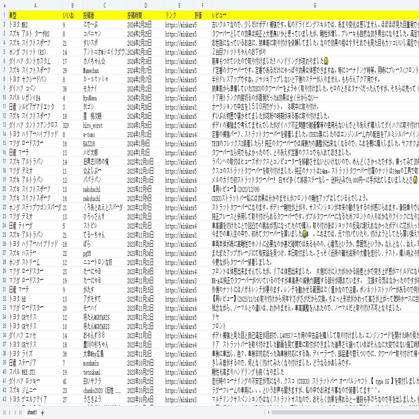Viewport: 419px width, 419px height.
Task: Open the minkara link in row 14
Action: 179,134
